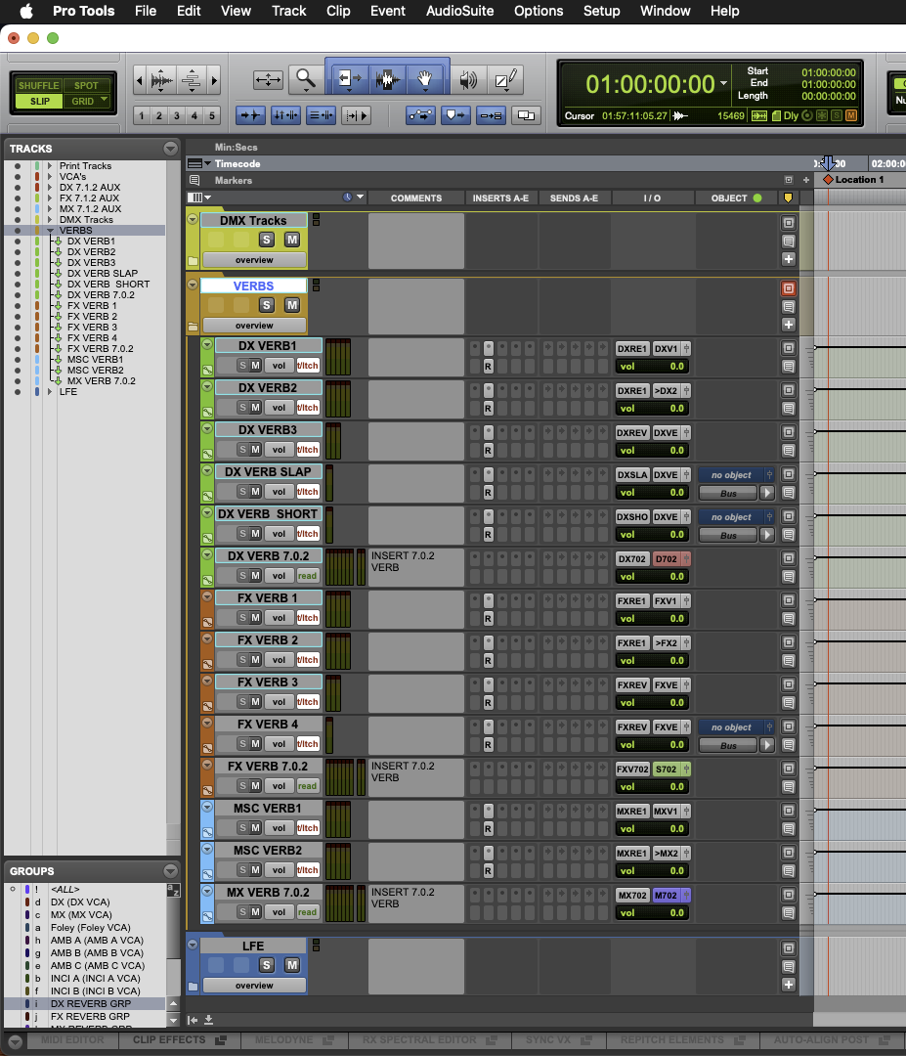Expand Print Tracks folder in track list
The image size is (906, 1056).
click(50, 165)
